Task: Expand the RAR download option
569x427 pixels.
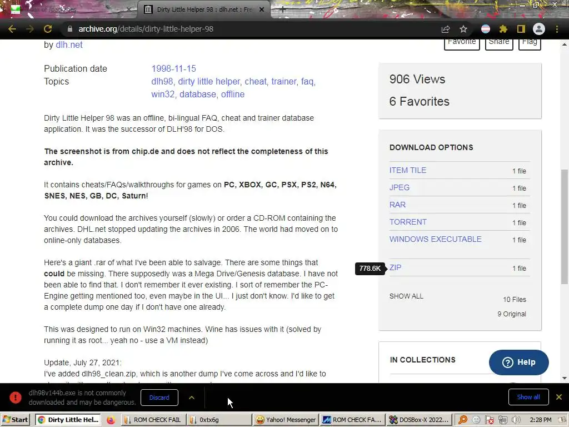Action: point(397,205)
